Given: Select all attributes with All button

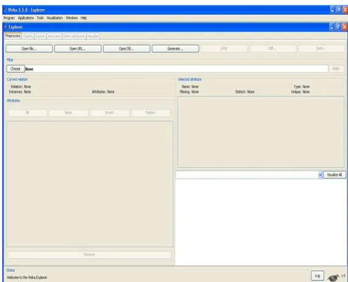Looking at the screenshot, I should (x=27, y=113).
